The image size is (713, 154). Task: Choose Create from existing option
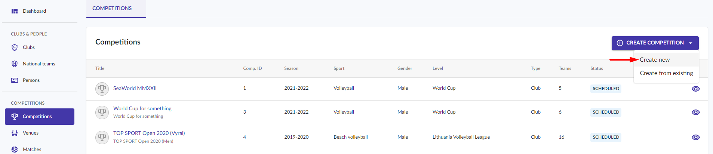[666, 73]
